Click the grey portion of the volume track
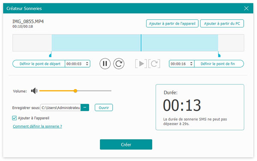Viewport: 257px width, 161px height. (94, 91)
